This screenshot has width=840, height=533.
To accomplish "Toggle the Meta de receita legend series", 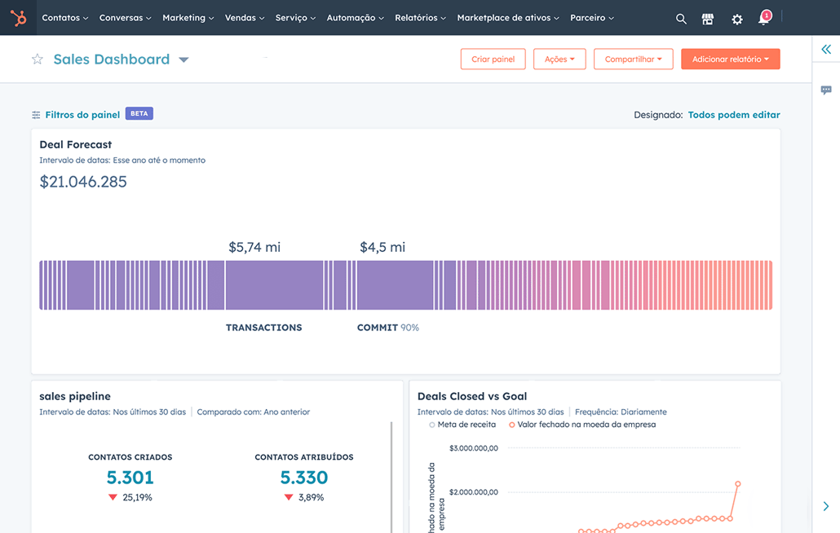I will (432, 425).
